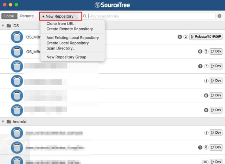This screenshot has height=164, width=225.
Task: Select New Repository Group
Action: [x=66, y=57]
